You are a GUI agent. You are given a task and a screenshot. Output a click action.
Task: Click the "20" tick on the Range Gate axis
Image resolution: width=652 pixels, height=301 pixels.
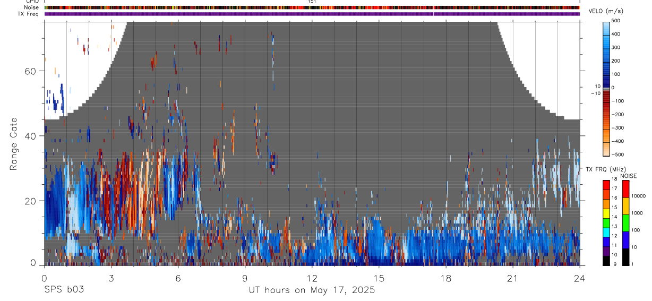32,201
